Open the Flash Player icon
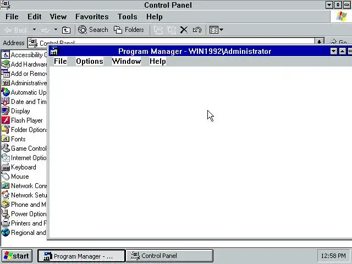The height and width of the screenshot is (264, 352). point(5,120)
